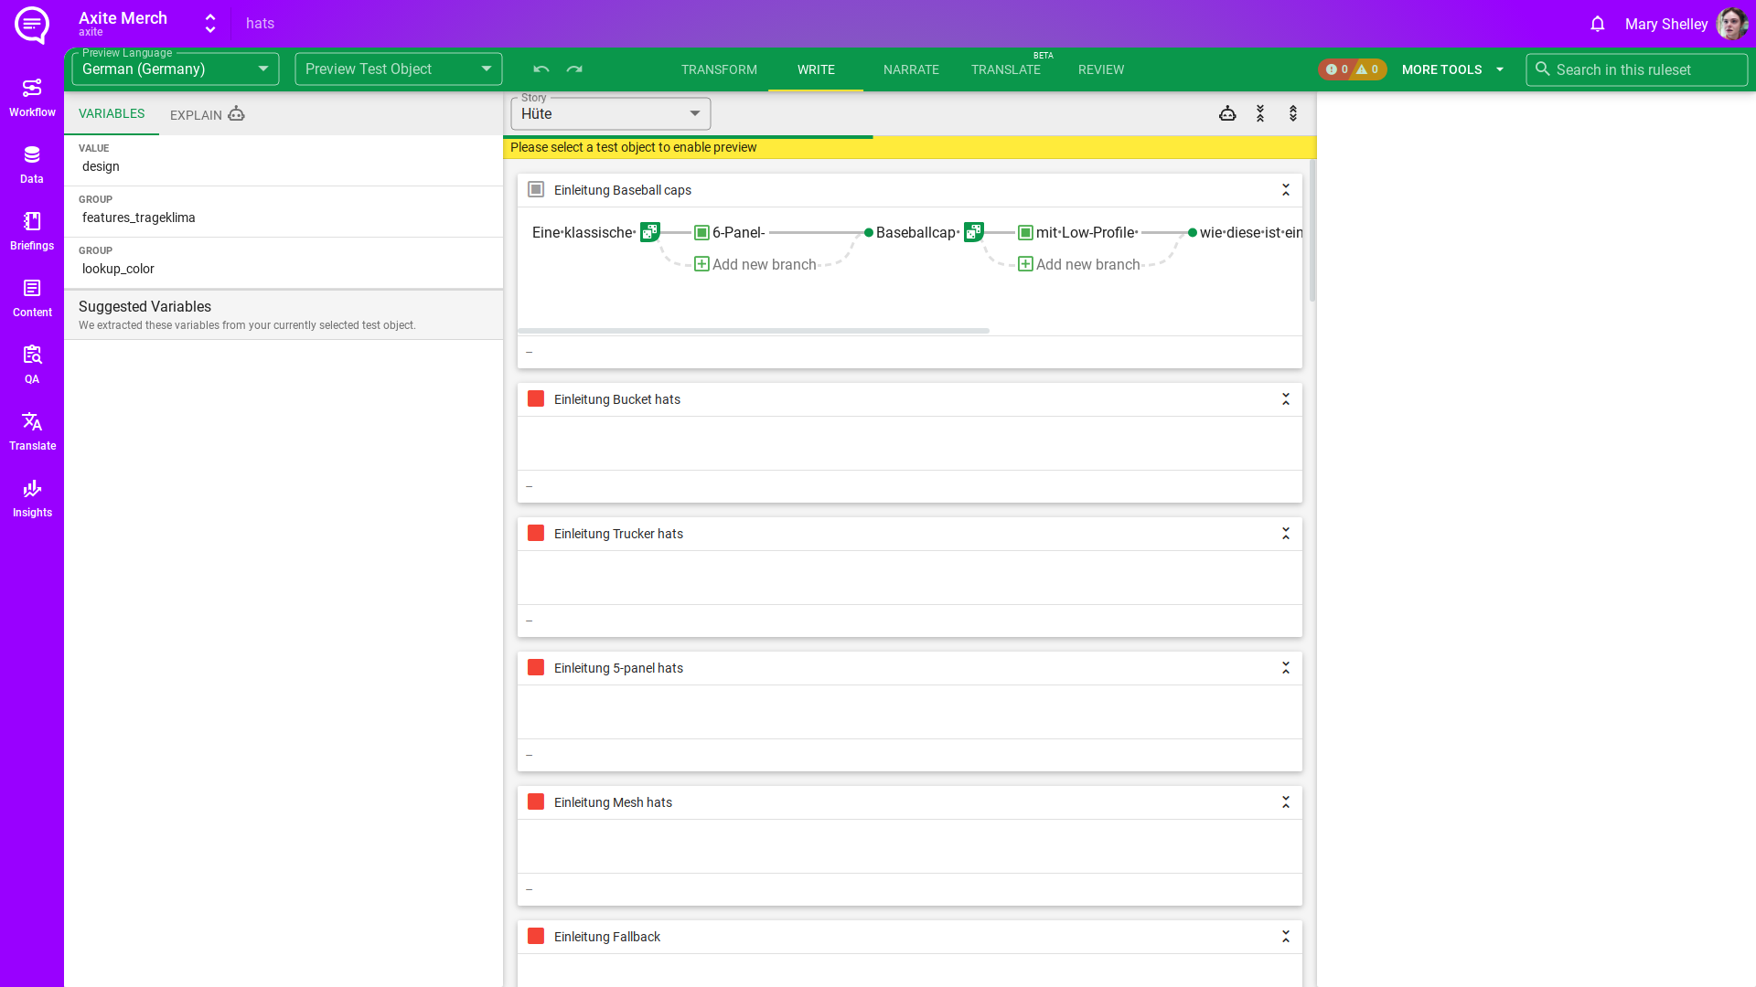Open the notifications bell
The height and width of the screenshot is (987, 1756).
click(1598, 24)
